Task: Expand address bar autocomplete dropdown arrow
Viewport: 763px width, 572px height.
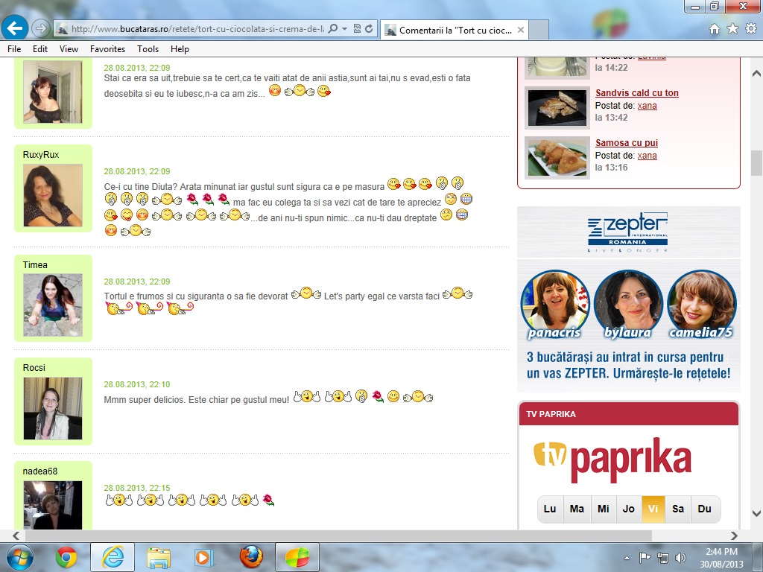Action: tap(344, 29)
